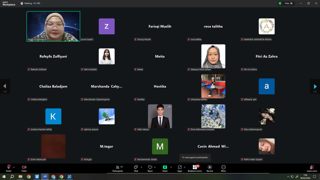This screenshot has height=180, width=320.
Task: Expand Audio options arrow
Action: [14, 167]
